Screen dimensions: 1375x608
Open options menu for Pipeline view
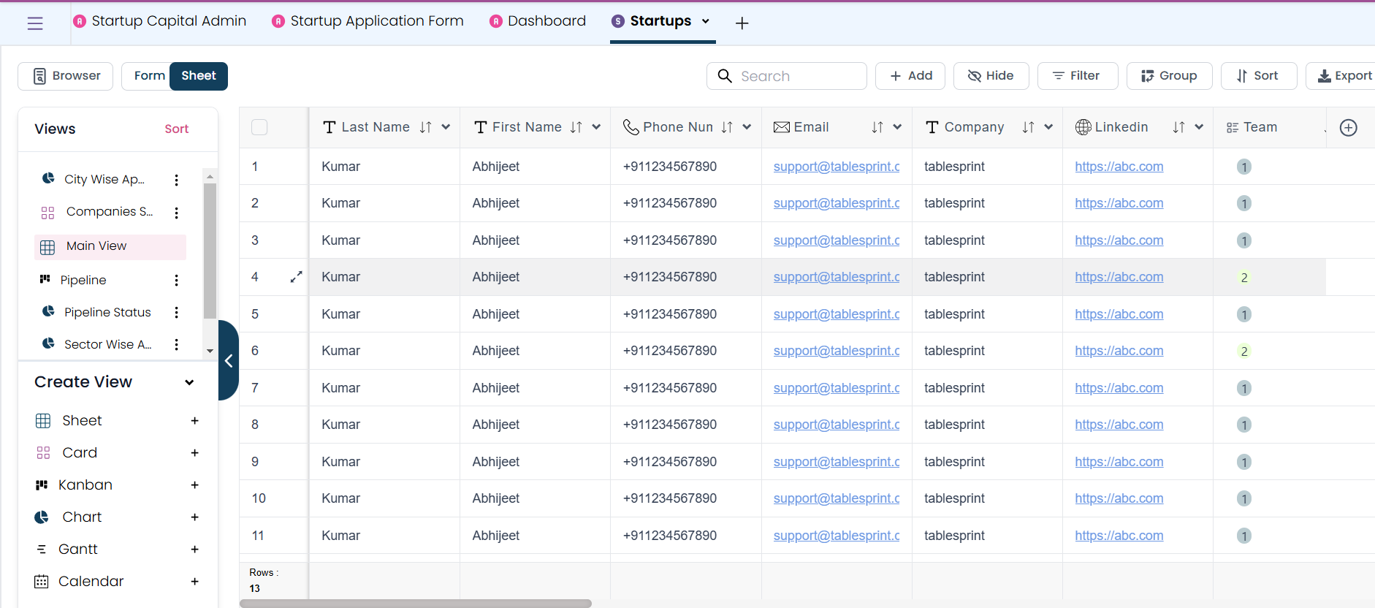[x=176, y=281]
